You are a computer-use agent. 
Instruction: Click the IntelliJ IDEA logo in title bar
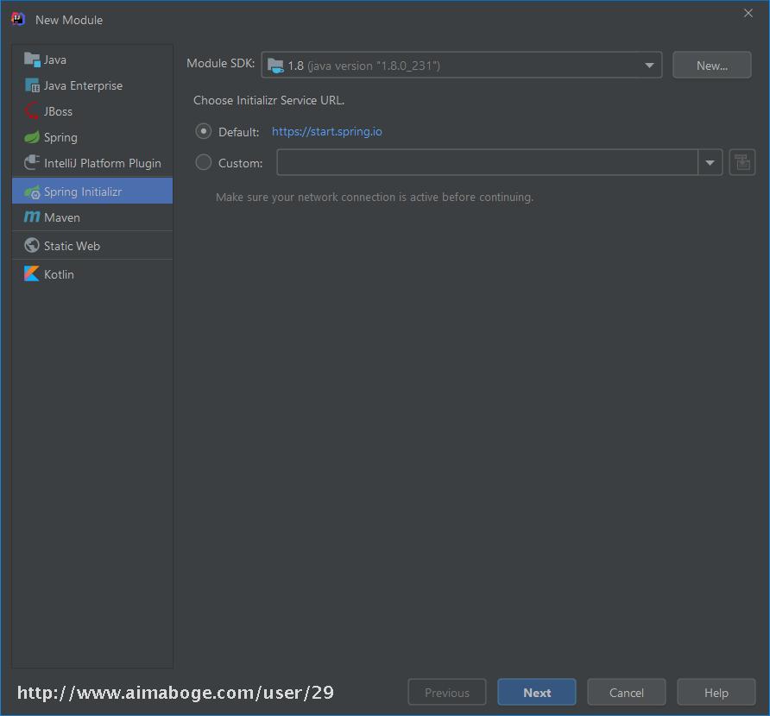[18, 19]
